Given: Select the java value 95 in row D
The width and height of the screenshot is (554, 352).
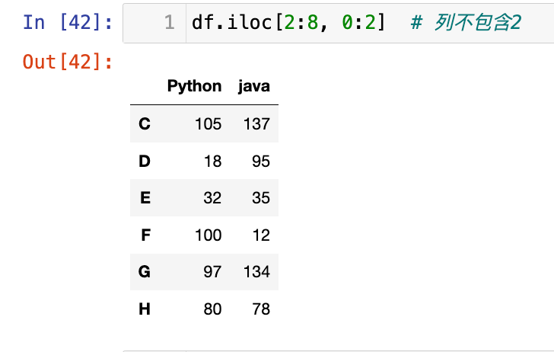Looking at the screenshot, I should [261, 161].
